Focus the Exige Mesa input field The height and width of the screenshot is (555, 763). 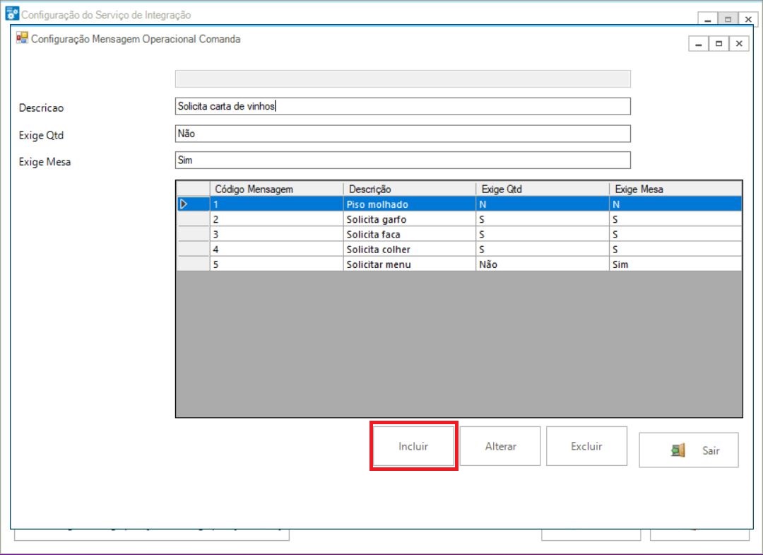tap(403, 160)
